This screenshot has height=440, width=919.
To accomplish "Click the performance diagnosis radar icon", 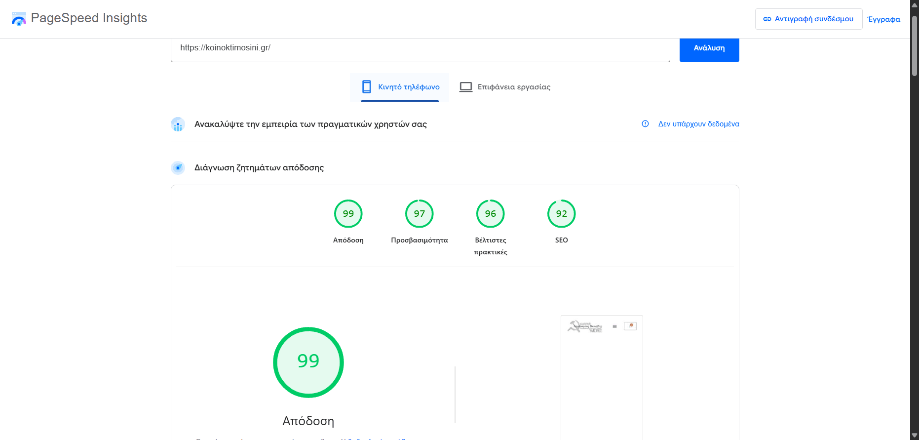I will tap(178, 168).
